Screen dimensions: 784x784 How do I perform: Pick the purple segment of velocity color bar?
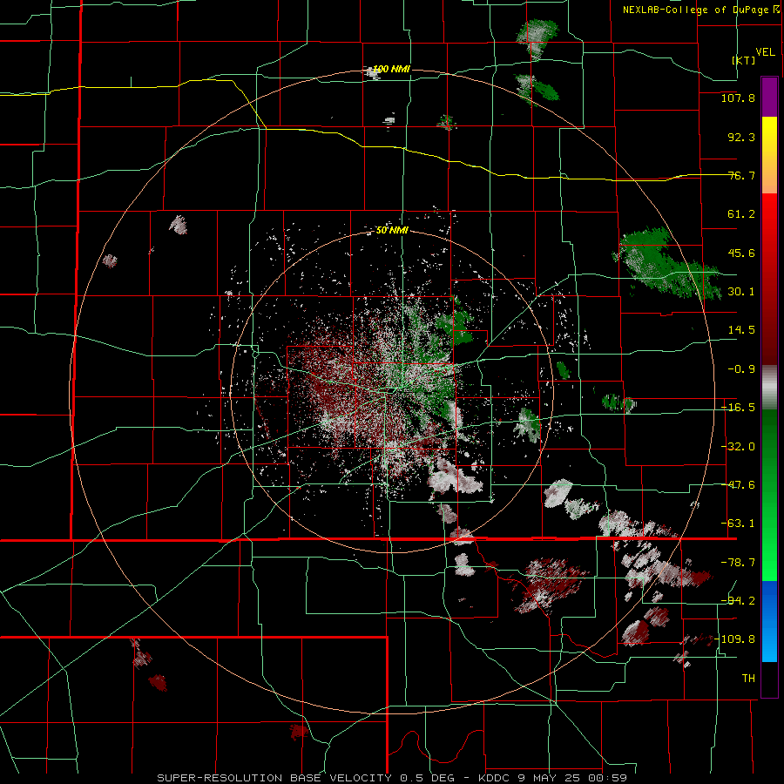click(x=769, y=98)
